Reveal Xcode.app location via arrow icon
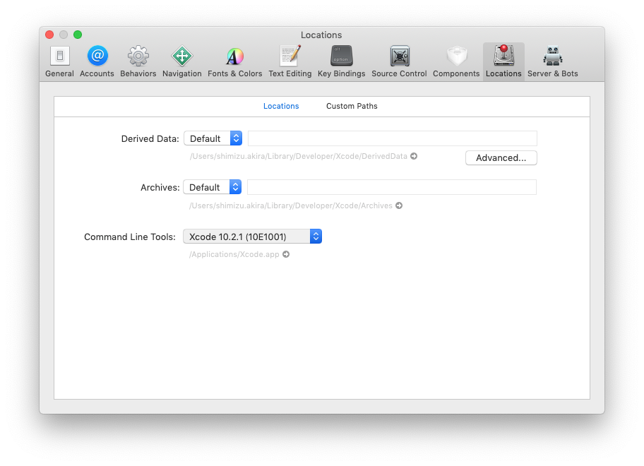This screenshot has width=644, height=466. click(286, 254)
